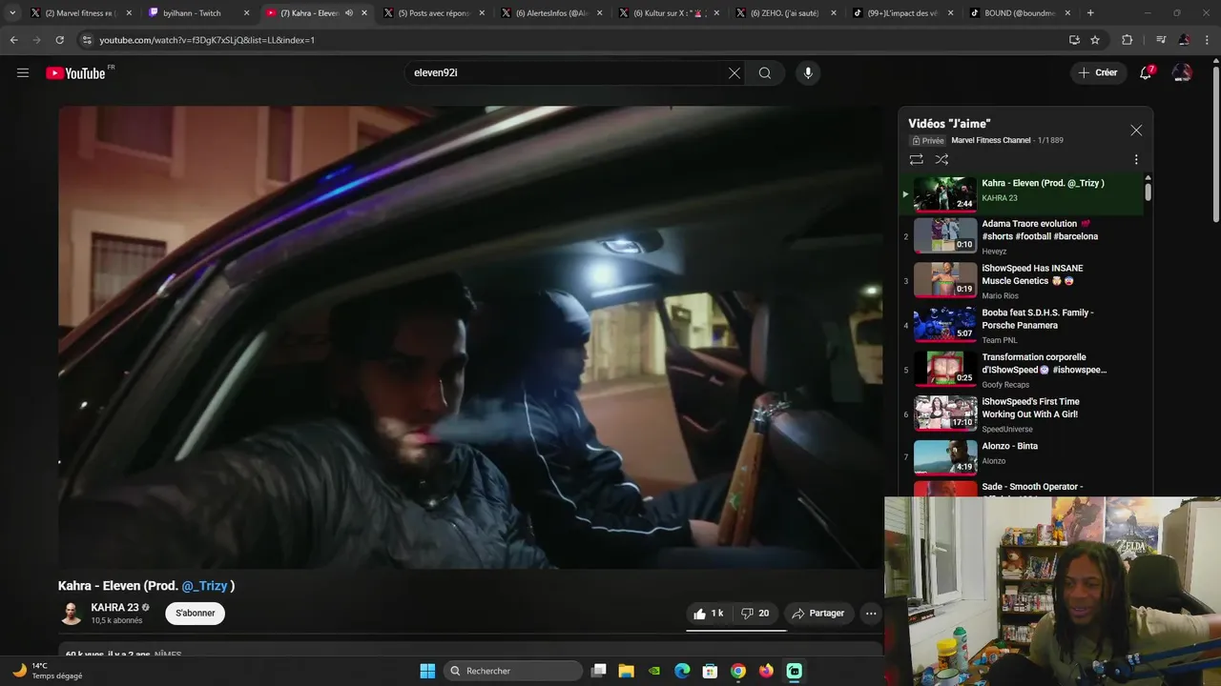Open Firefox from taskbar
1221x686 pixels.
point(766,671)
